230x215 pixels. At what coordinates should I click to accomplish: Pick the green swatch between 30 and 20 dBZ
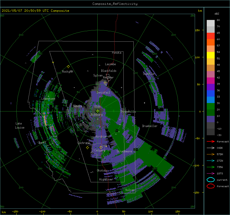[211, 106]
